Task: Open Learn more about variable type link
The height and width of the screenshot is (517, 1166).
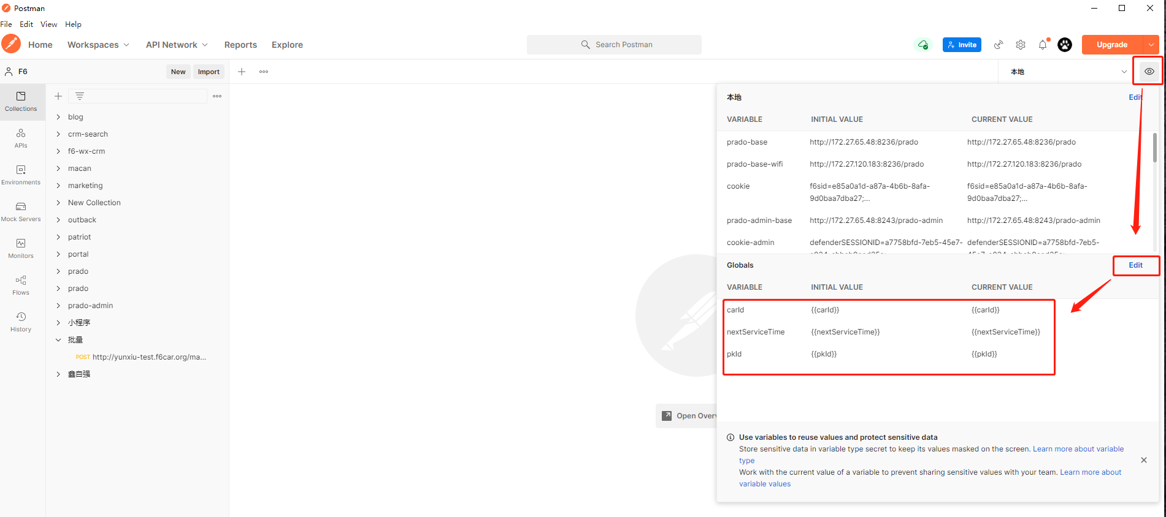Action: click(1078, 449)
